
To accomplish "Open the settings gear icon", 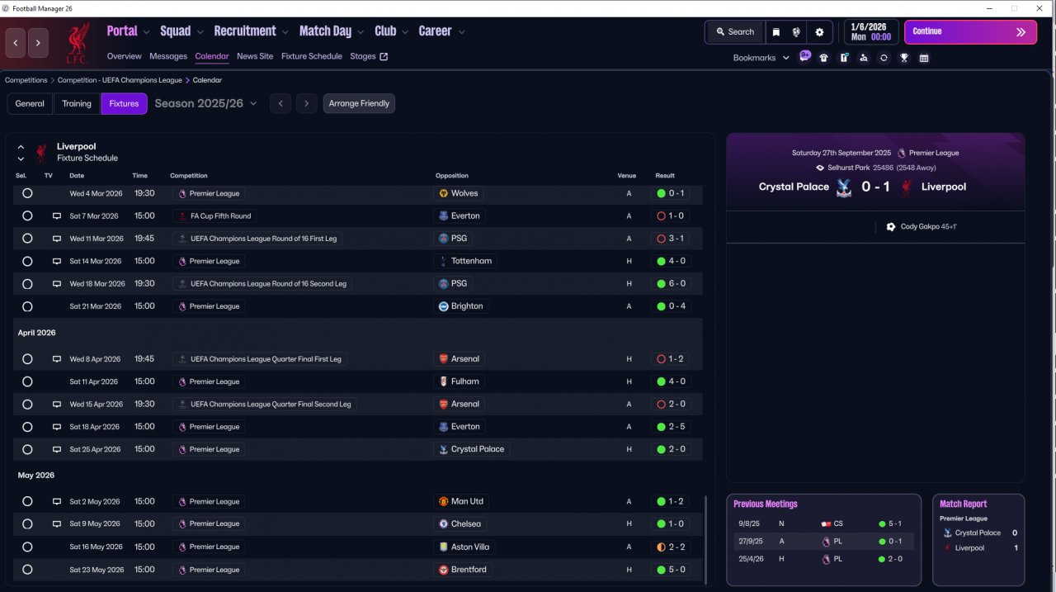I will 819,32.
